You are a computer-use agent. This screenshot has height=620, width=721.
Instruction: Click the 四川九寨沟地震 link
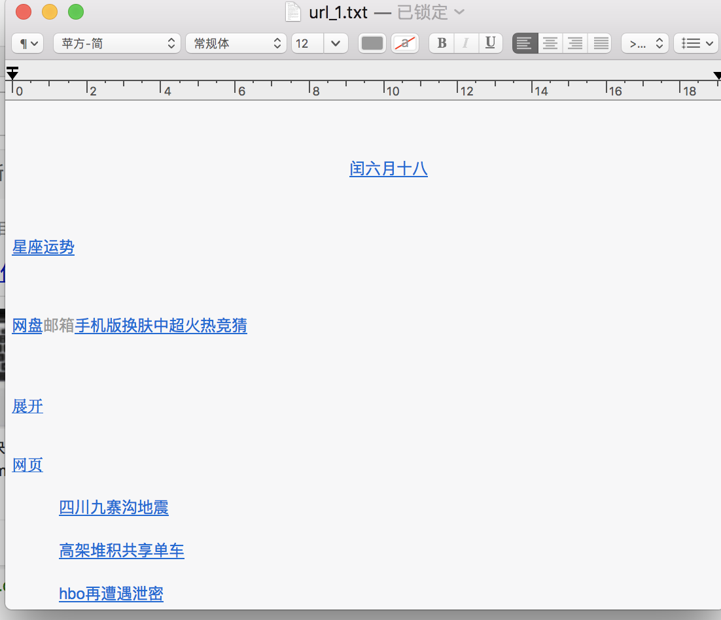pyautogui.click(x=114, y=508)
